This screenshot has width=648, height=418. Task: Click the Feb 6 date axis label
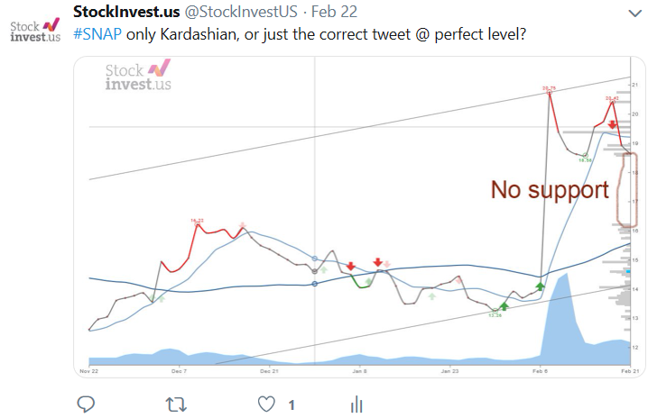point(540,371)
